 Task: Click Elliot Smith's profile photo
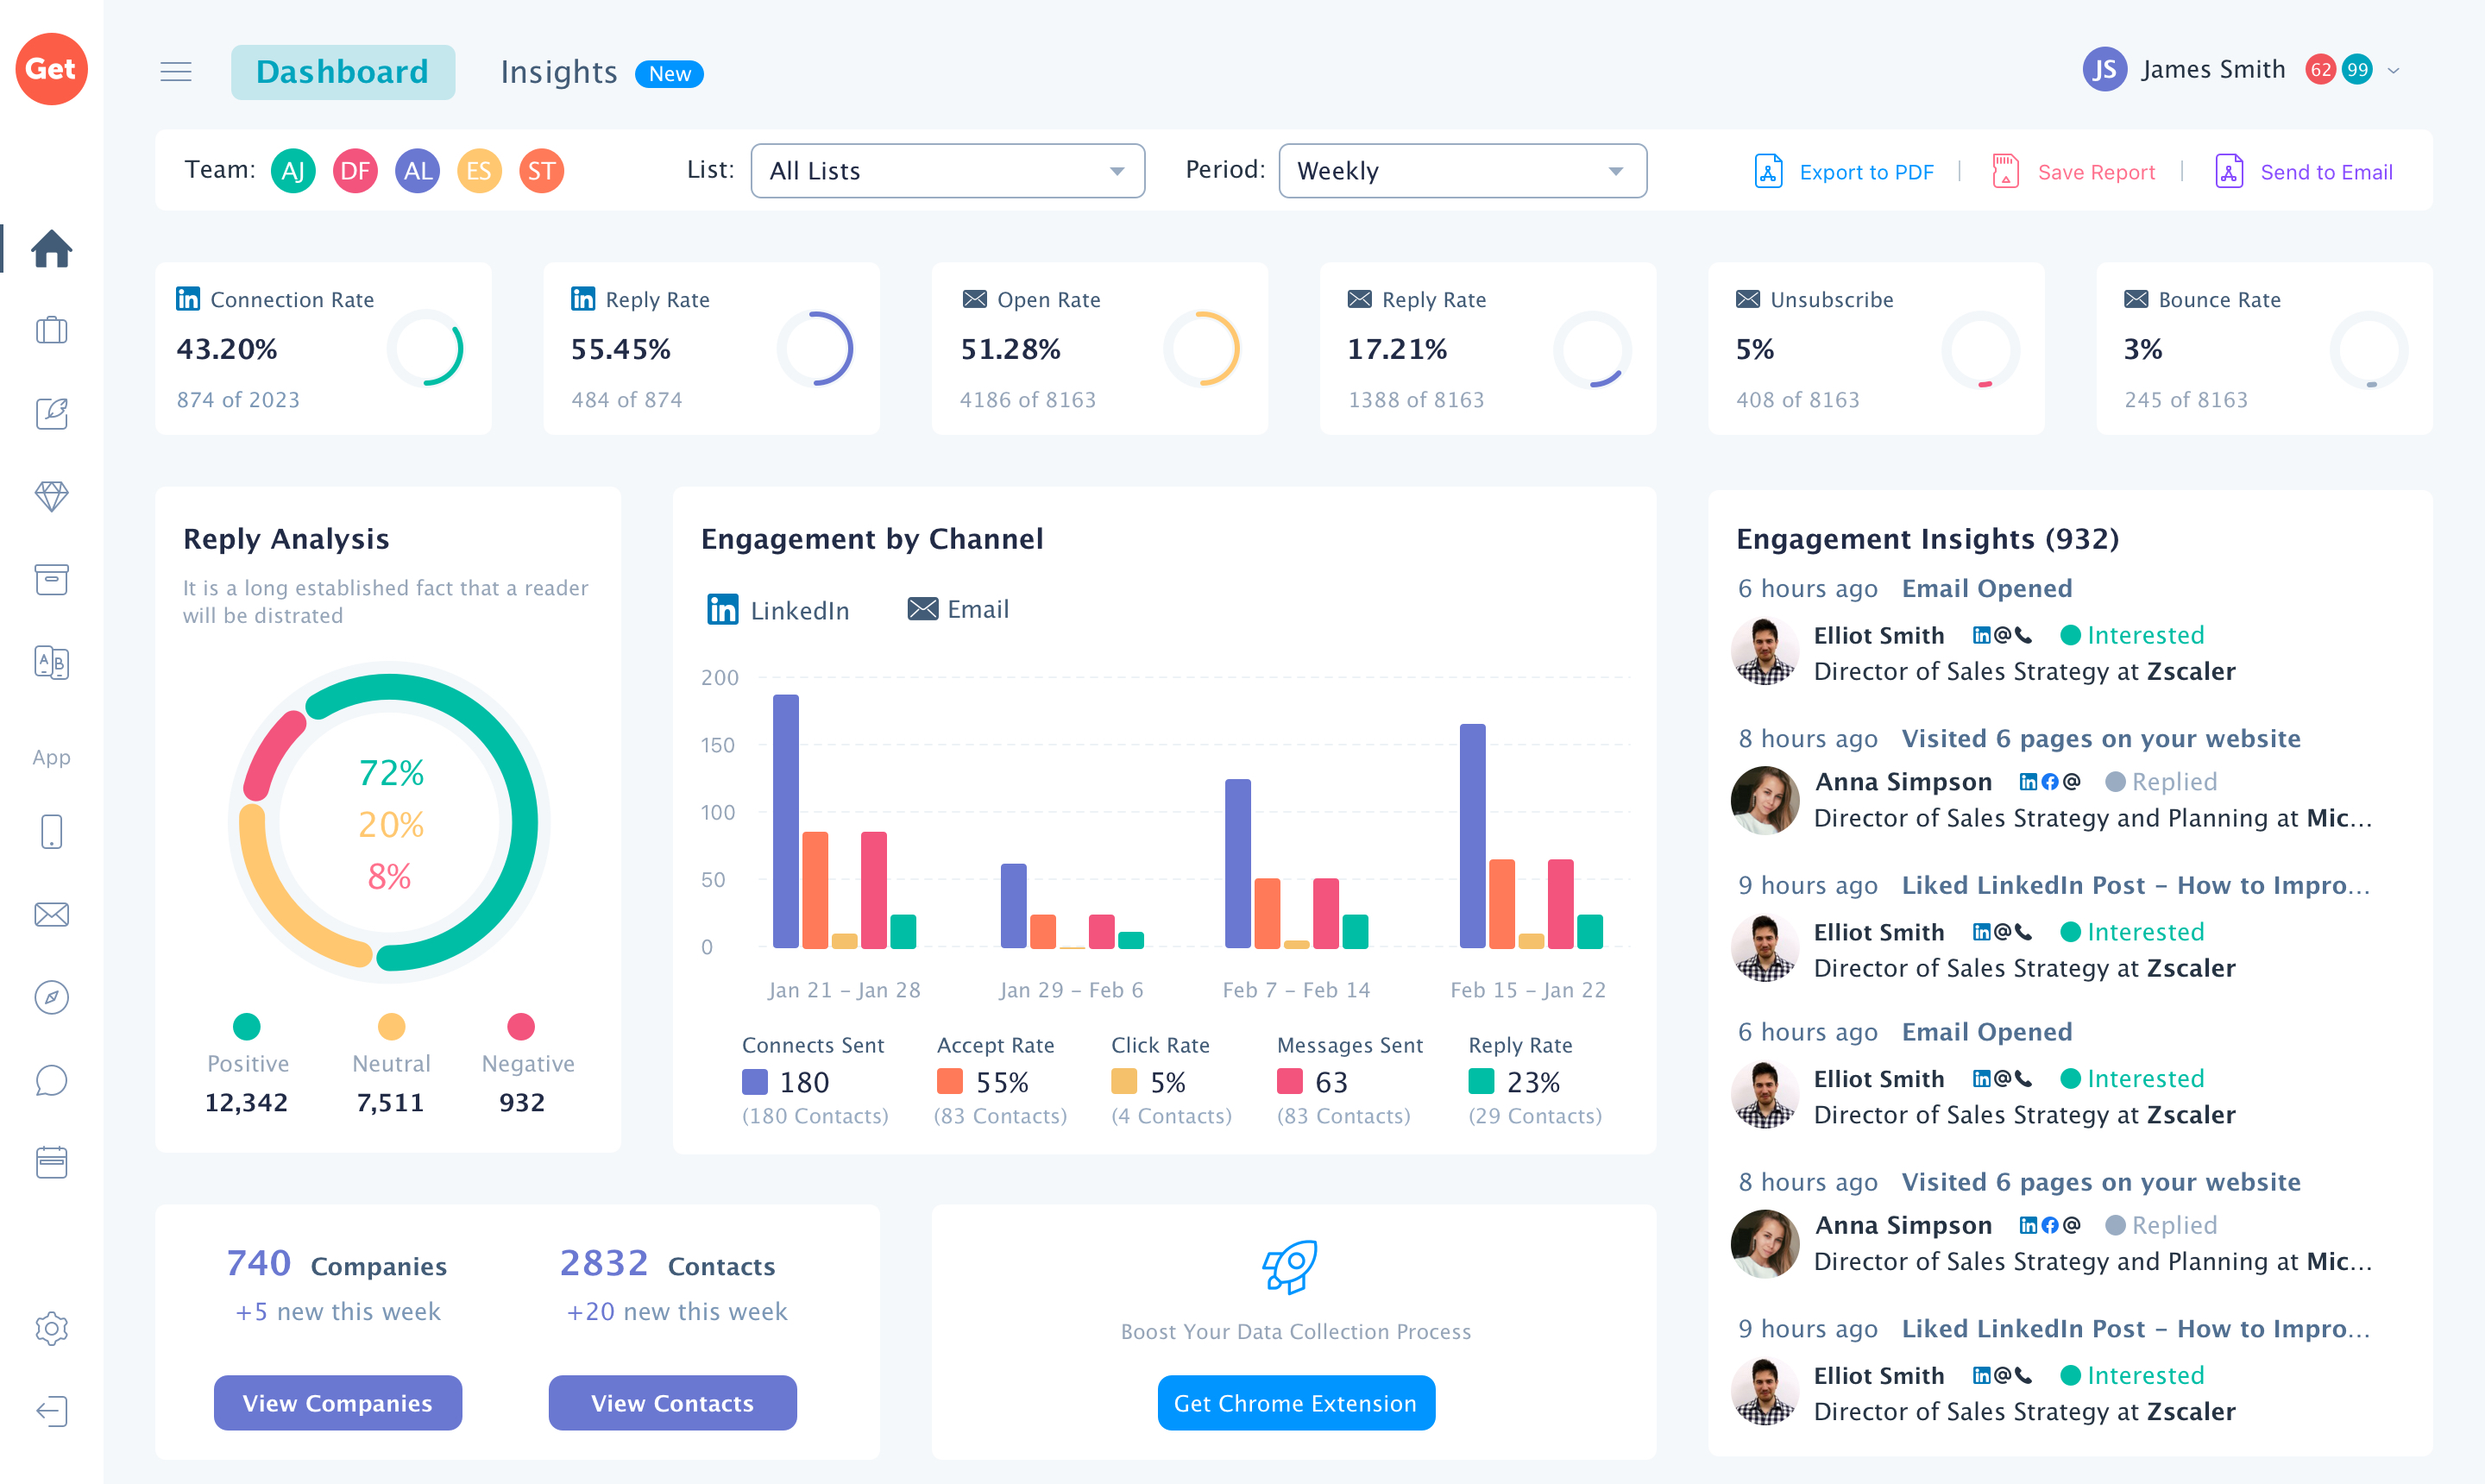pos(1765,651)
